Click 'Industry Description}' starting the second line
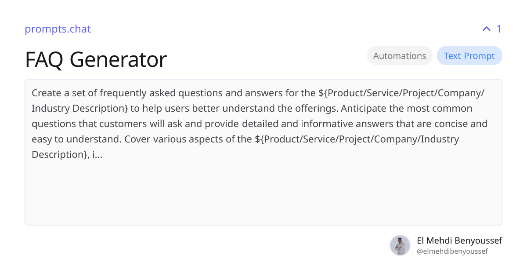The width and height of the screenshot is (527, 277). (x=80, y=109)
